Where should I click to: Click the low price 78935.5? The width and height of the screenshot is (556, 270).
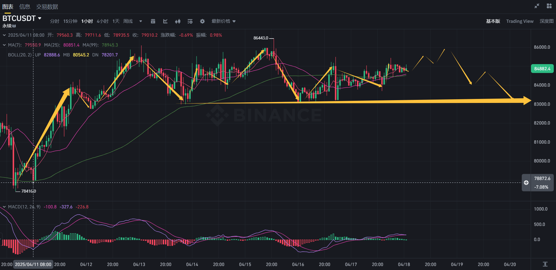click(x=121, y=35)
